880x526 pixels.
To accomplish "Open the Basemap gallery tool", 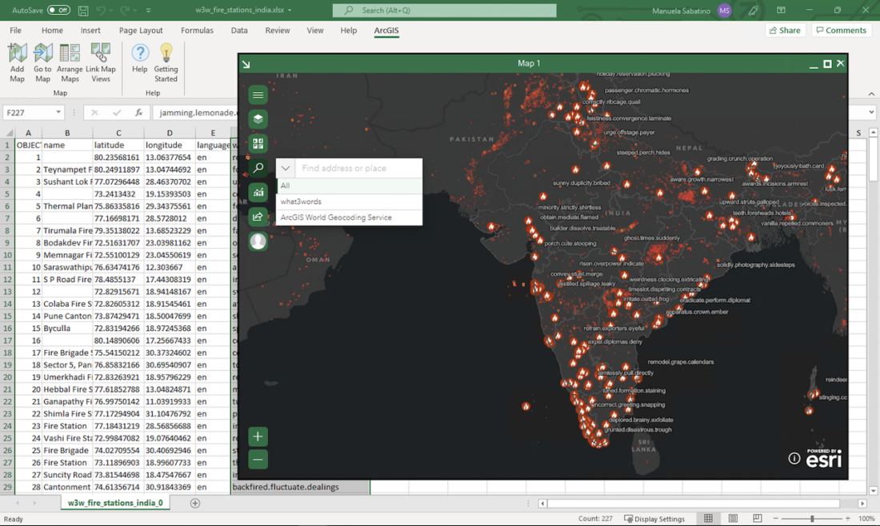I will point(258,144).
